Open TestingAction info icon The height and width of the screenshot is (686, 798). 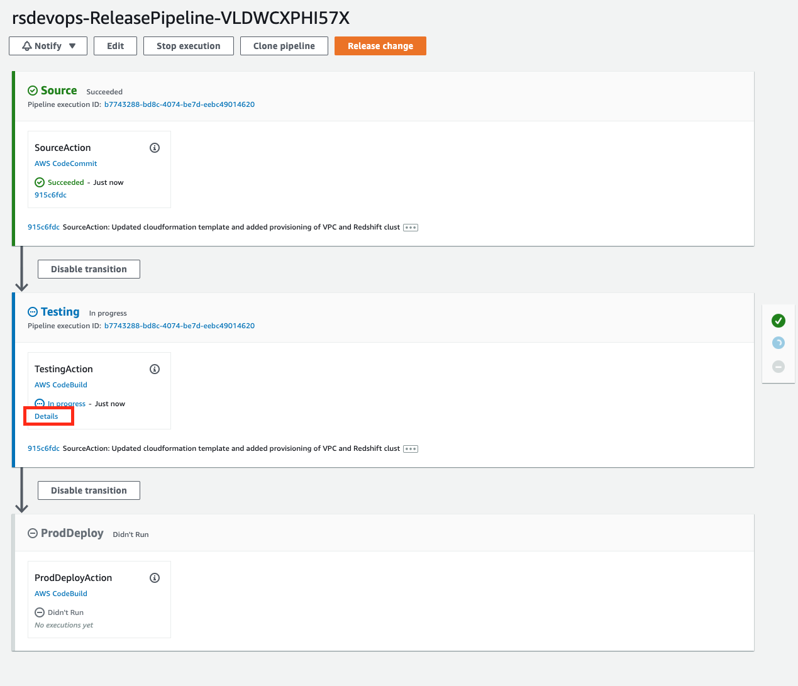click(x=155, y=369)
